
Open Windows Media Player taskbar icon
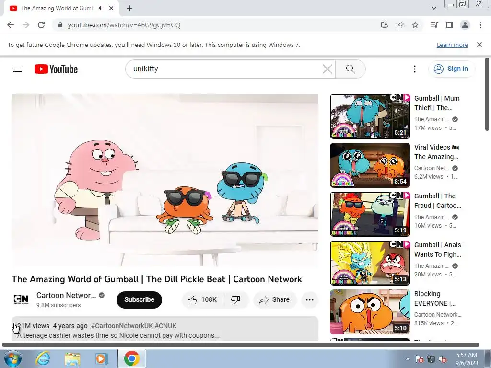101,358
